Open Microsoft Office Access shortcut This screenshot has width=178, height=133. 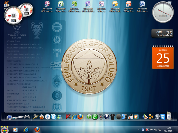[x=47, y=7]
